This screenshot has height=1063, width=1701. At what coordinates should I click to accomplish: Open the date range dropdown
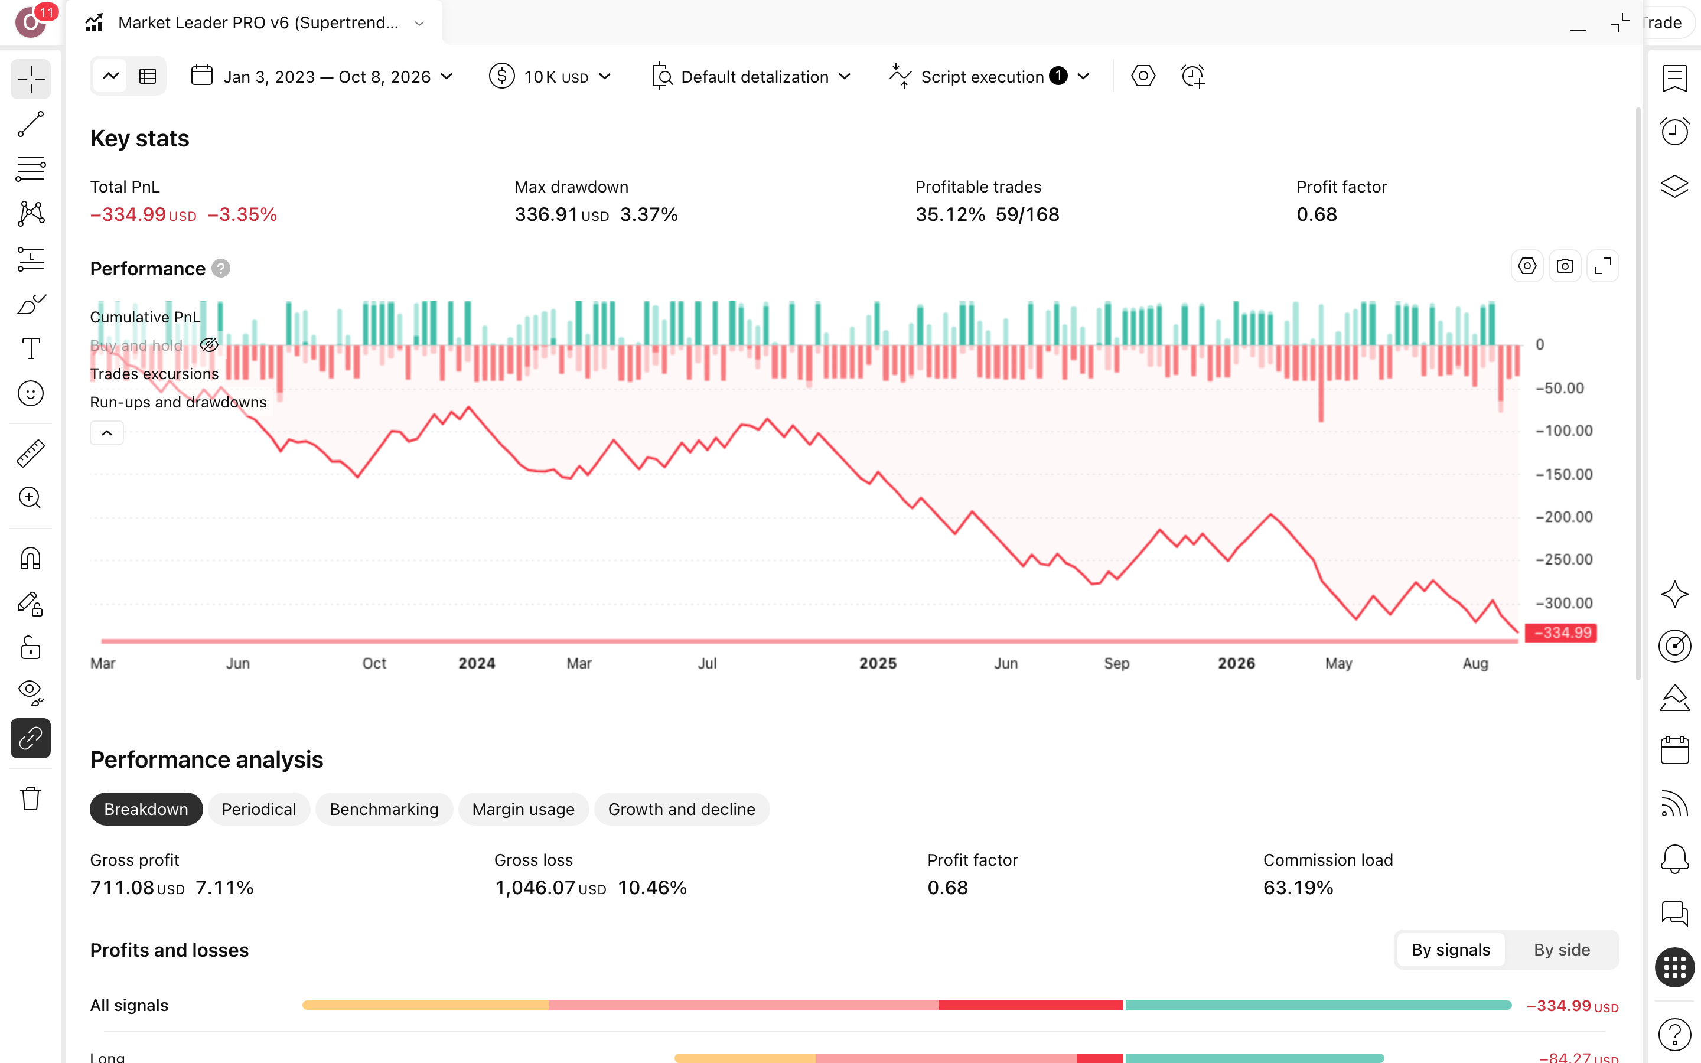pos(322,77)
